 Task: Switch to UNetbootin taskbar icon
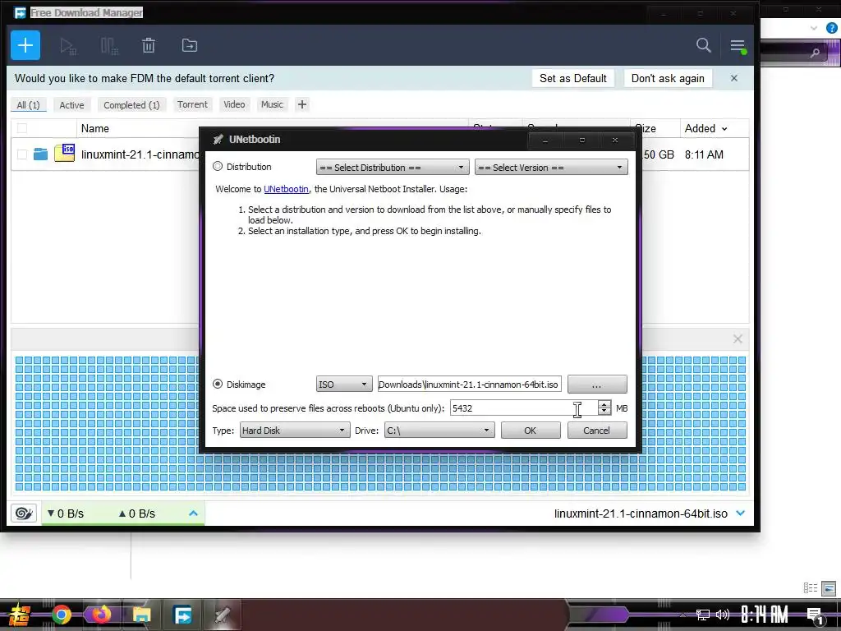(223, 615)
